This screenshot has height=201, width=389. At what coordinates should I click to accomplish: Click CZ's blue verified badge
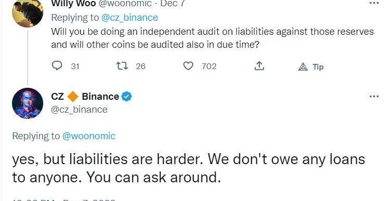coord(127,97)
